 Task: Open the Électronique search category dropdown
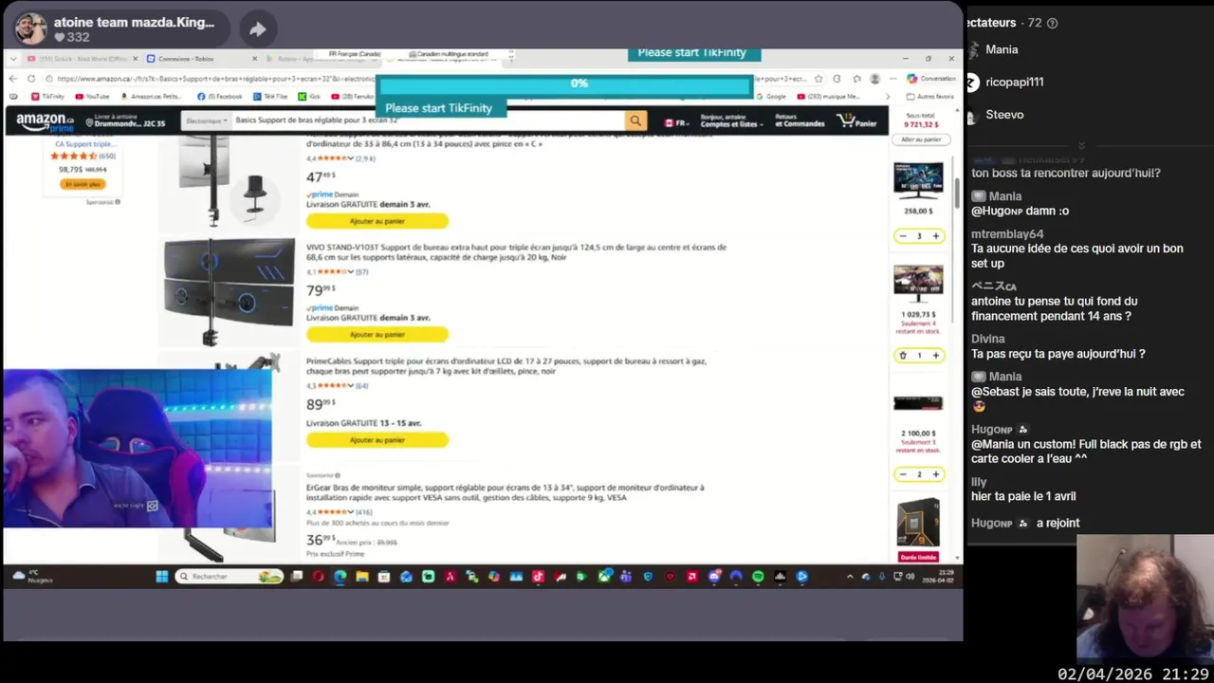206,121
